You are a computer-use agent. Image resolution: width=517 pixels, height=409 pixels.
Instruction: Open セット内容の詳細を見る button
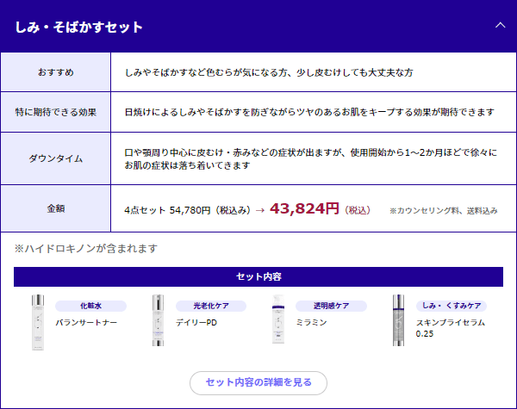click(x=258, y=382)
